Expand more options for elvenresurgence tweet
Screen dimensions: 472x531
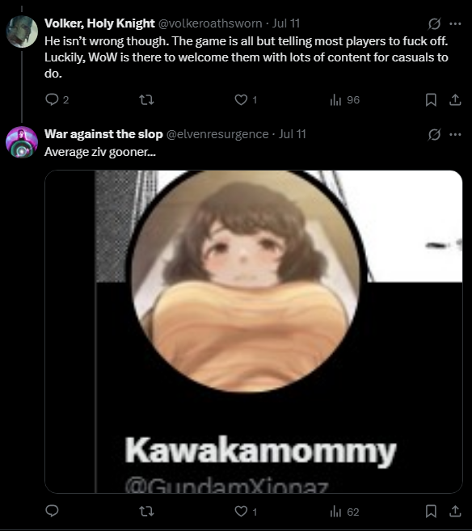pos(455,134)
